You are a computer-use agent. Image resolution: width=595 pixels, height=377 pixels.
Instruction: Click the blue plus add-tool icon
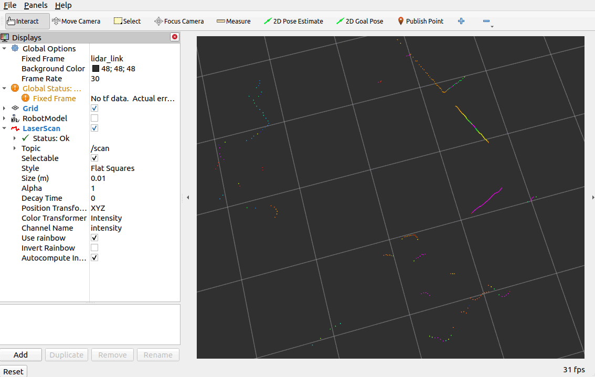tap(461, 21)
